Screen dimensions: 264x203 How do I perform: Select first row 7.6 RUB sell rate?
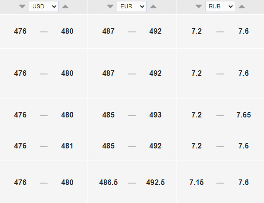click(x=244, y=31)
